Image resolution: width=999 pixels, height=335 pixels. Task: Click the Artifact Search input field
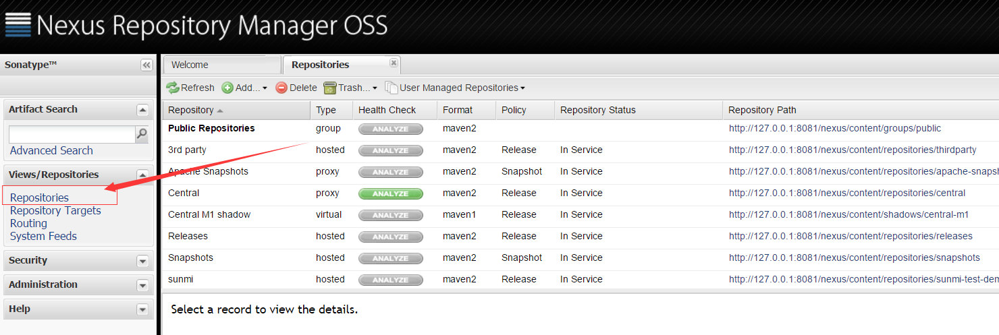tap(72, 134)
